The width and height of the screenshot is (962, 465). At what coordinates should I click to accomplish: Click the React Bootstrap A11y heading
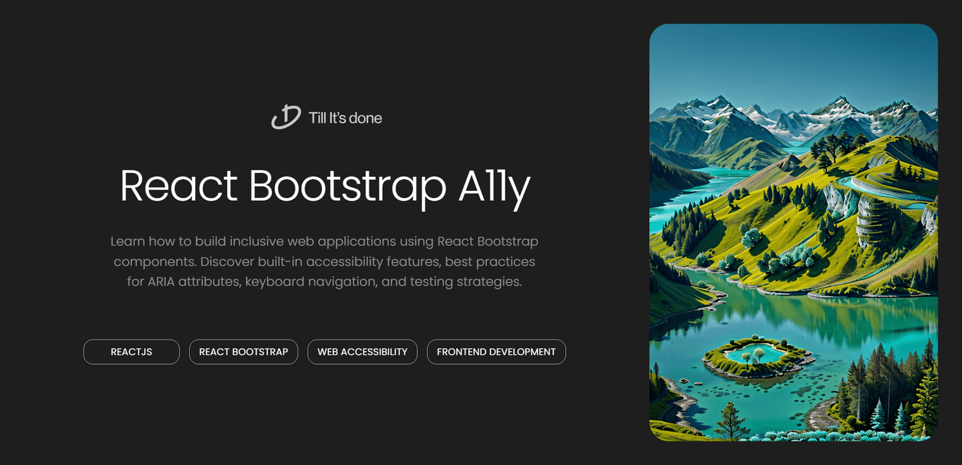(x=325, y=186)
